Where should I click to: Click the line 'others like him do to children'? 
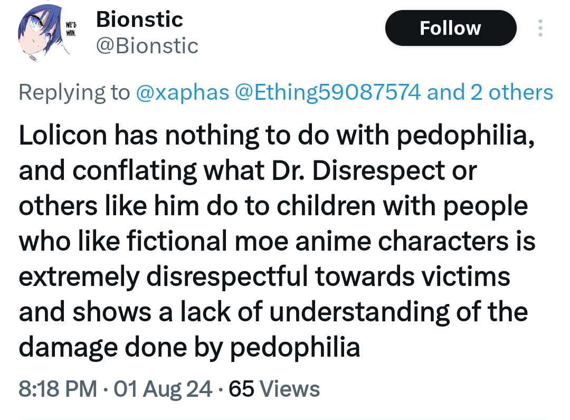273,206
